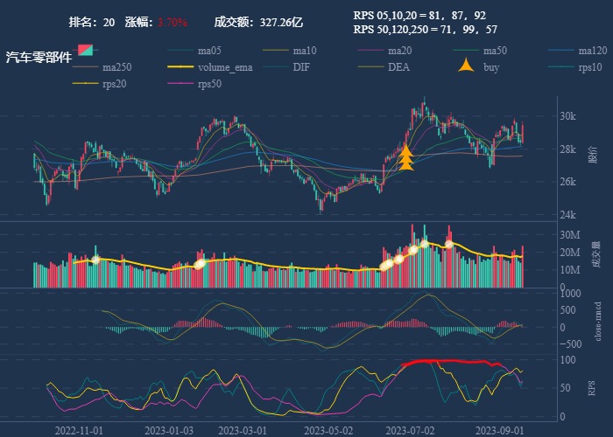Toggle the 汽车零部件 candlestick legend icon
613x437 pixels.
85,51
